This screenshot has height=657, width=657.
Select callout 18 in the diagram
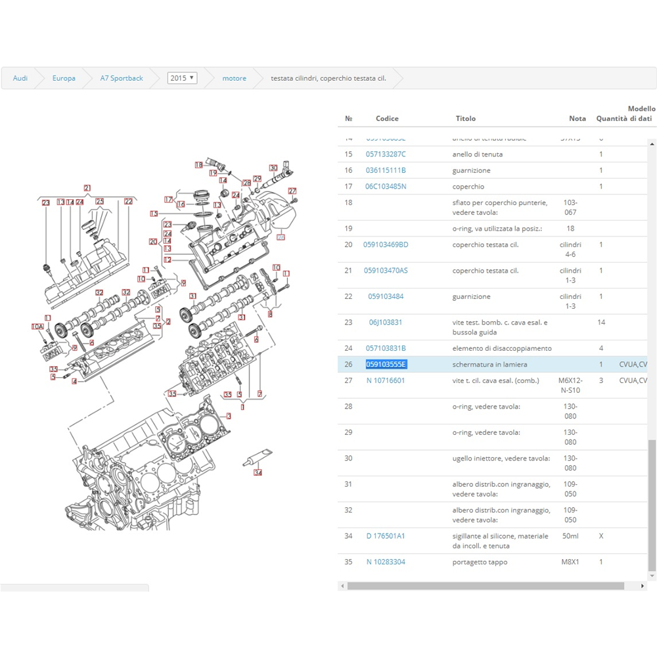pos(198,165)
